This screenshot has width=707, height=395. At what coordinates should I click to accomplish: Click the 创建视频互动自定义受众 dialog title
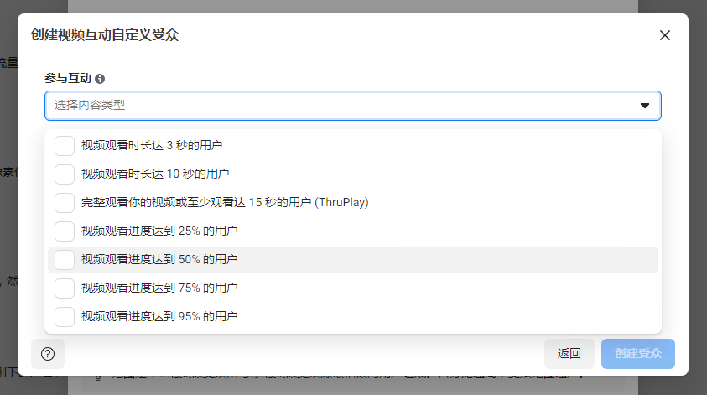pos(105,34)
